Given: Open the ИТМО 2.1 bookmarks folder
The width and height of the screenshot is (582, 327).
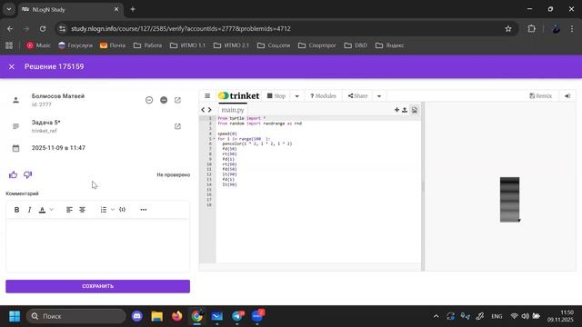Looking at the screenshot, I should [231, 45].
